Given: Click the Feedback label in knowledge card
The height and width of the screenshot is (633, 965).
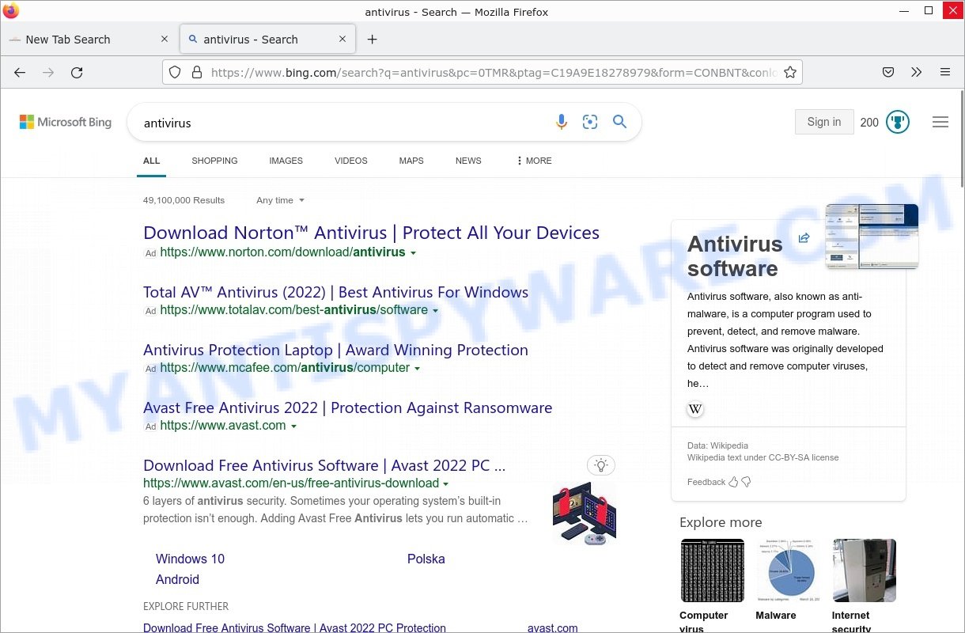Looking at the screenshot, I should [706, 482].
